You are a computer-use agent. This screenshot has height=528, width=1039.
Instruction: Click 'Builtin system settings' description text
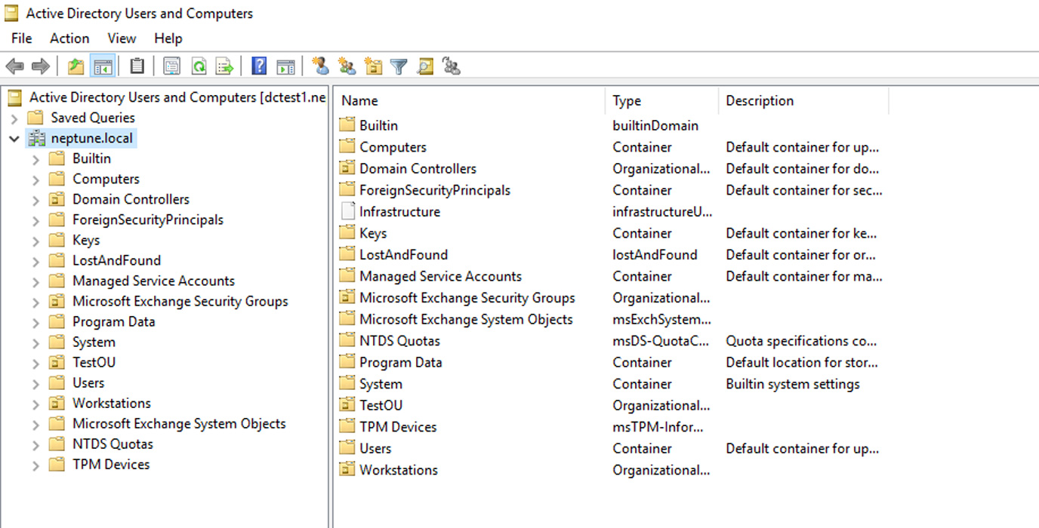point(793,384)
